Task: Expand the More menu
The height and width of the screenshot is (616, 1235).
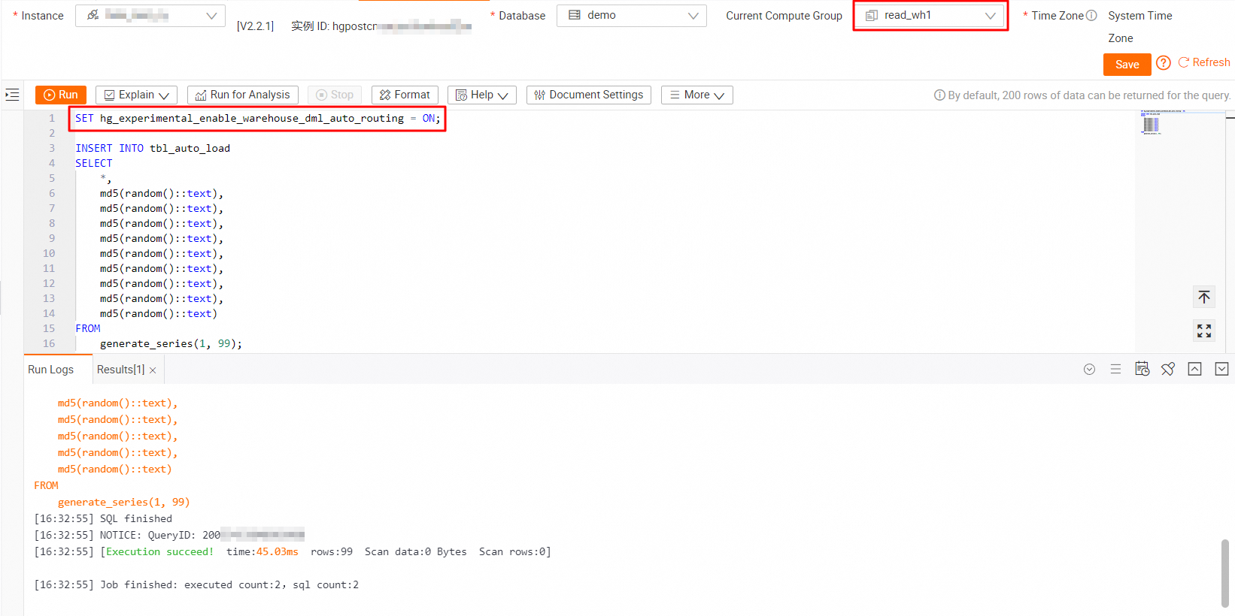Action: tap(697, 95)
